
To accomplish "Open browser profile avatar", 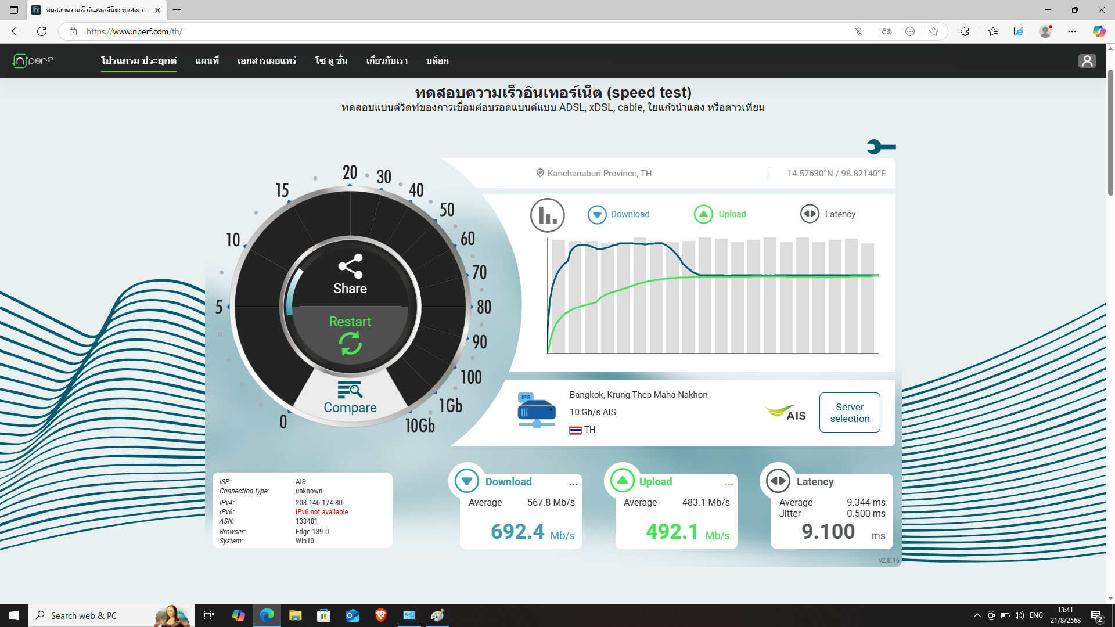I will (1045, 31).
